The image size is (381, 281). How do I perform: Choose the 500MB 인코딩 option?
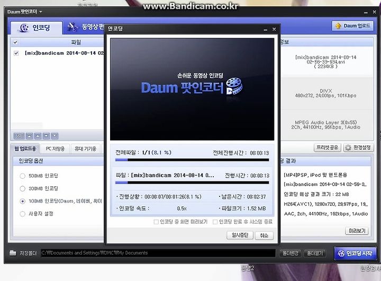tap(23, 176)
